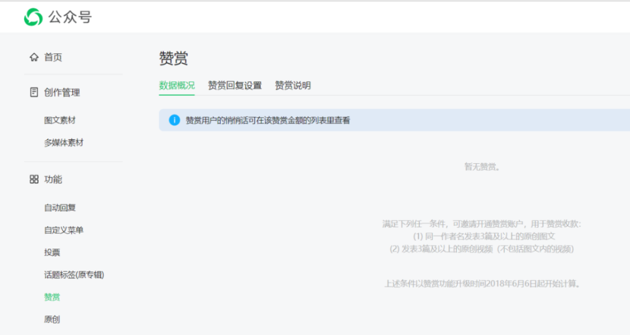Open the 首页 home page
Image resolution: width=630 pixels, height=335 pixels.
coord(53,57)
